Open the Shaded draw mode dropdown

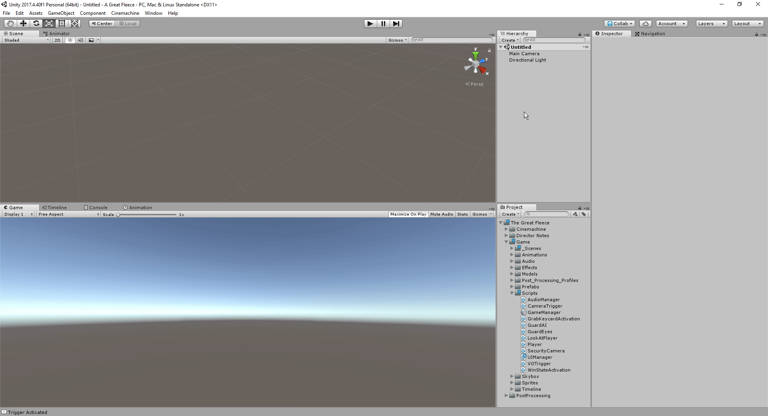[x=25, y=40]
